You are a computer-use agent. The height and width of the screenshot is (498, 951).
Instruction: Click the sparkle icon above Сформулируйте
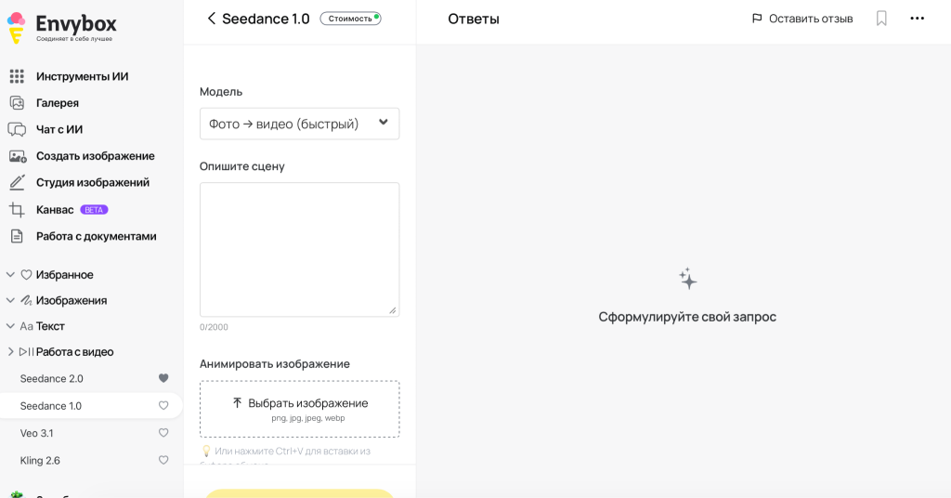pos(688,279)
